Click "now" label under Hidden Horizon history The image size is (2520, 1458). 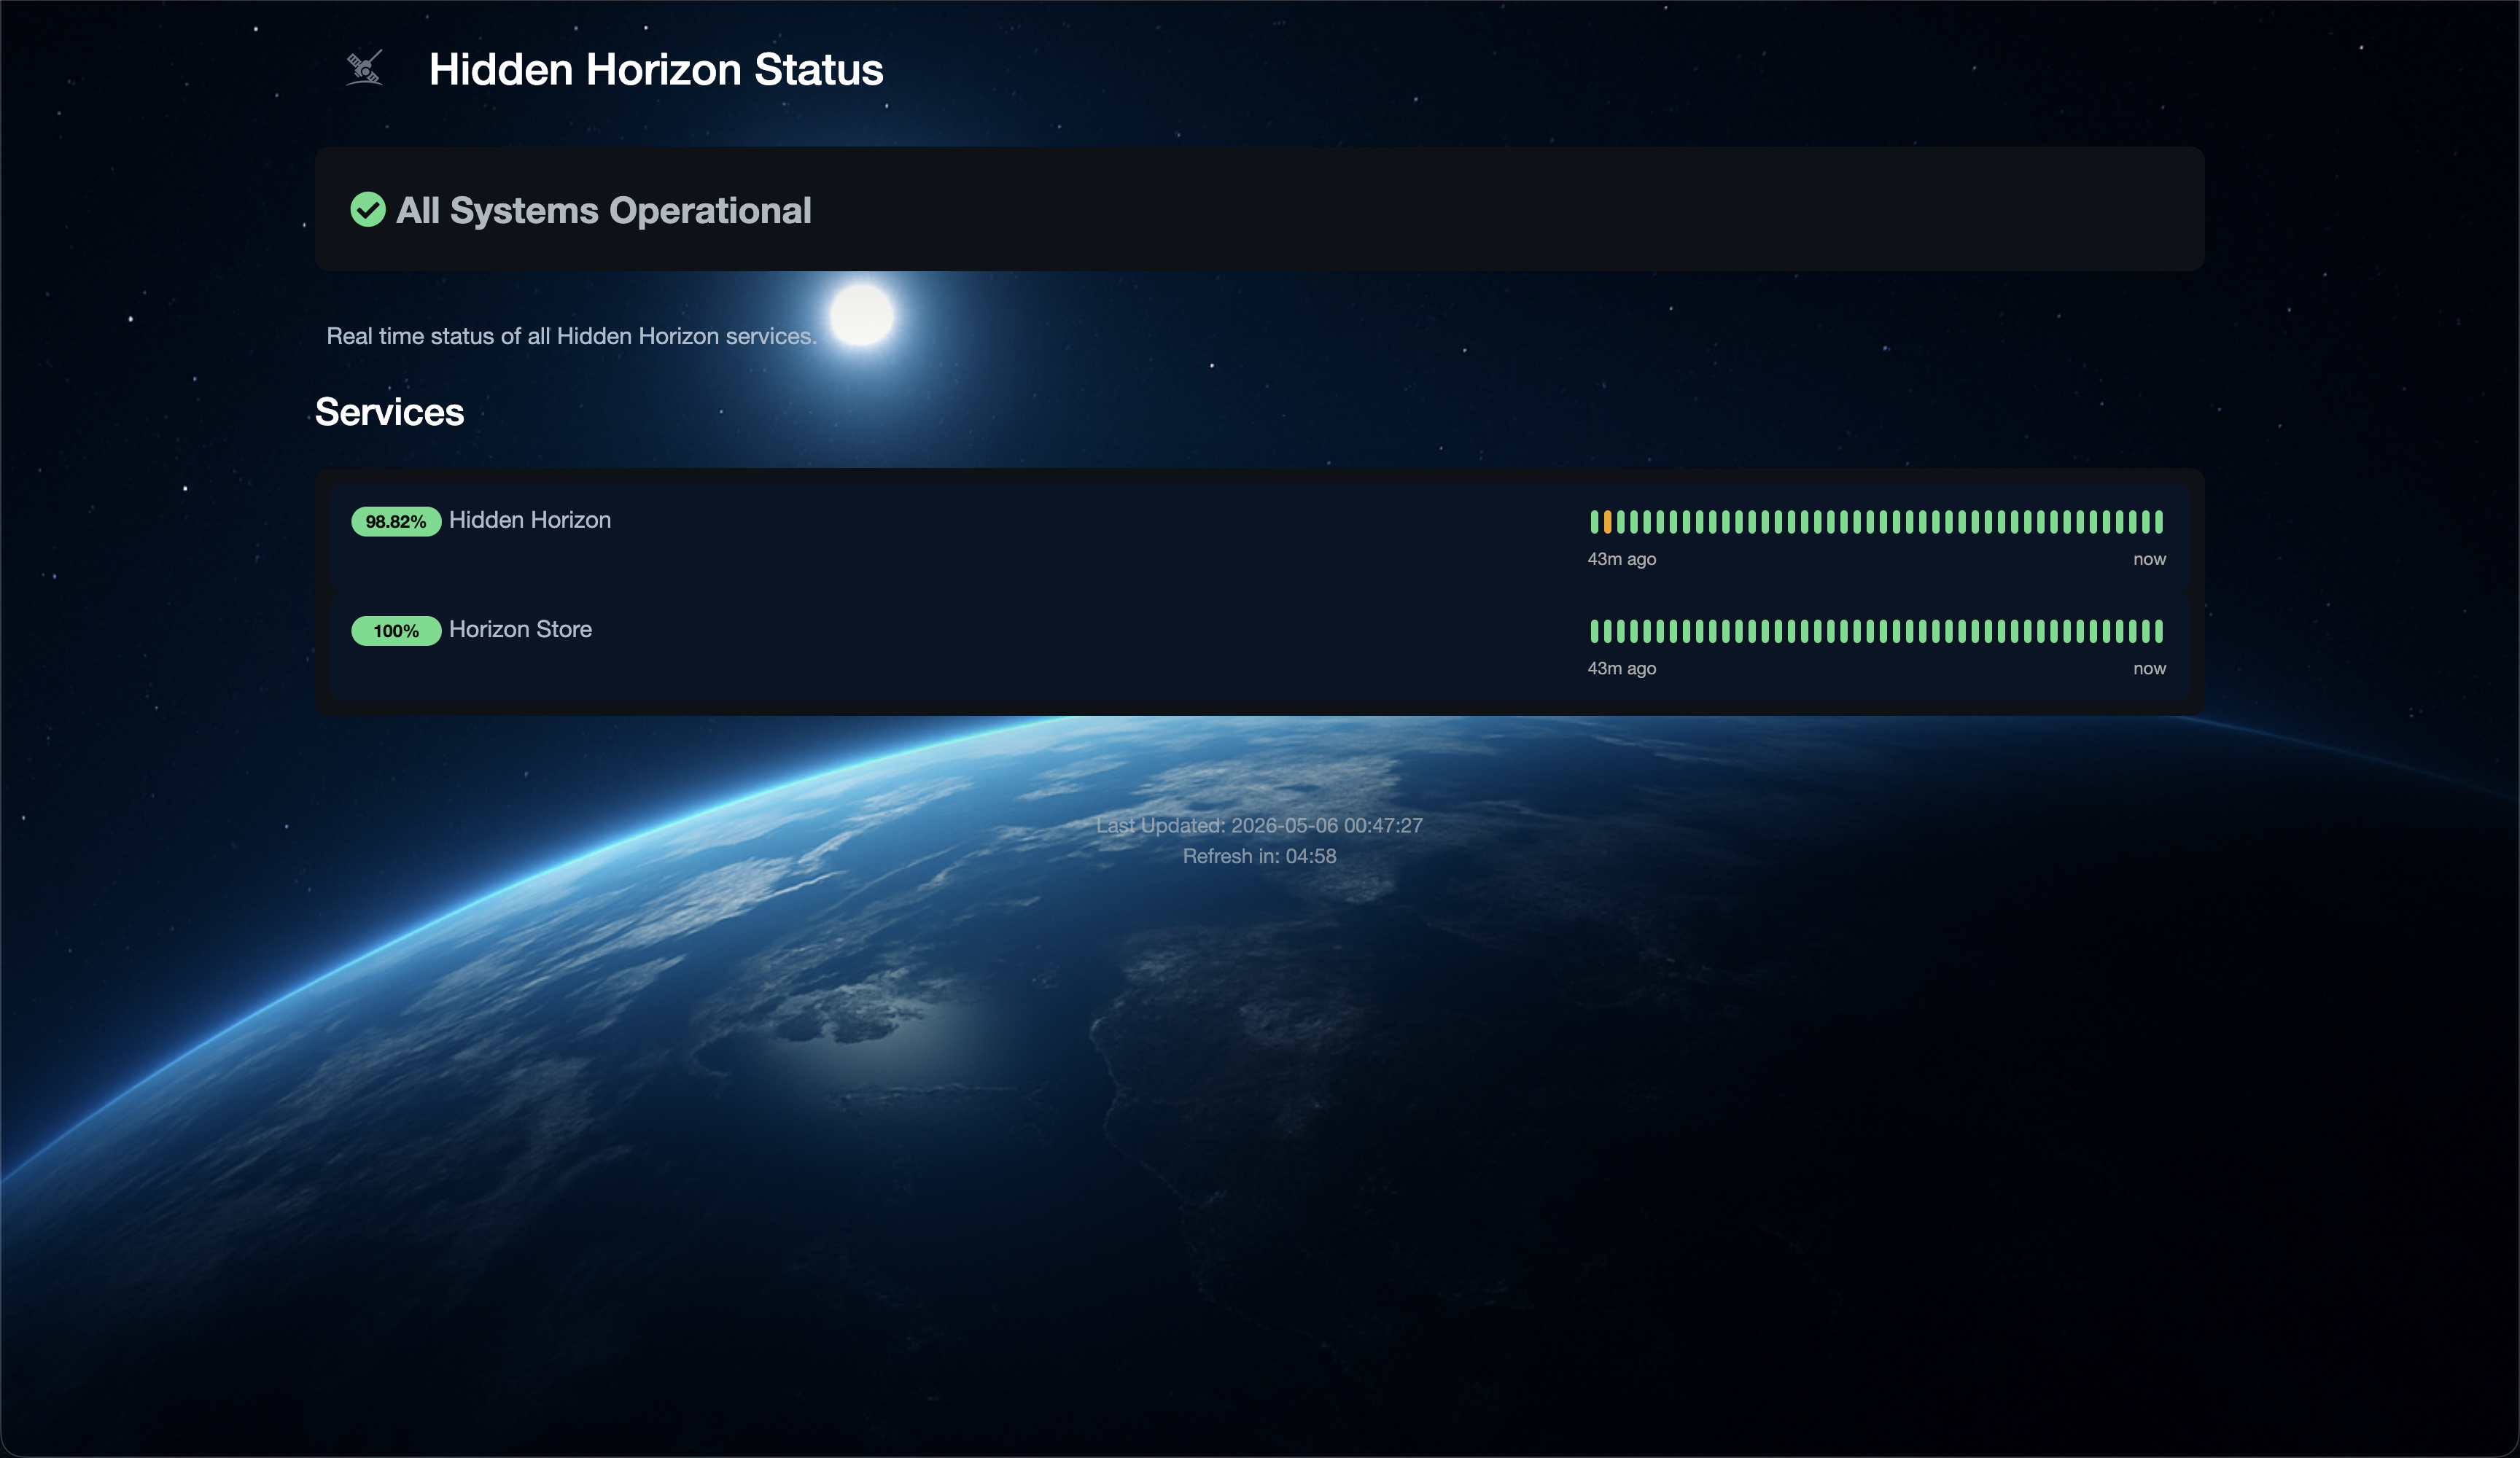pyautogui.click(x=2149, y=559)
